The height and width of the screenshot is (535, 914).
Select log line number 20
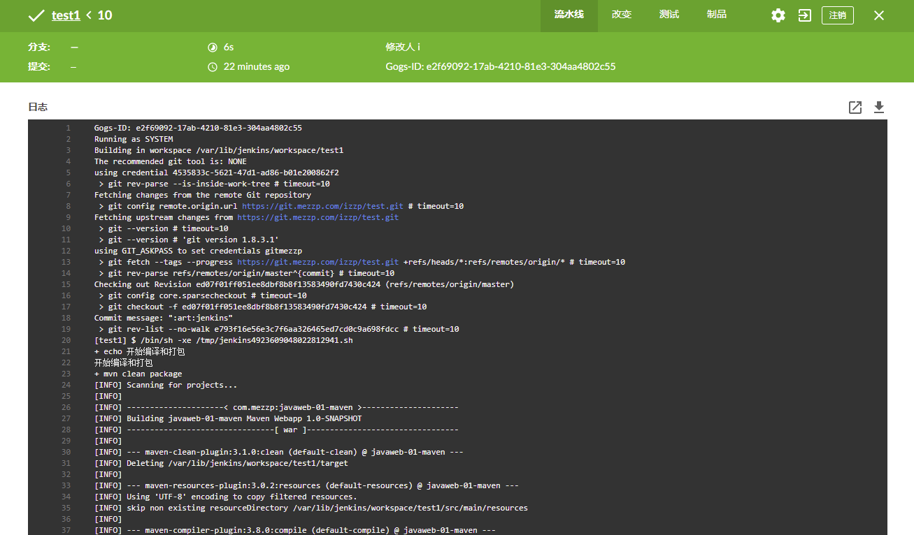[66, 340]
